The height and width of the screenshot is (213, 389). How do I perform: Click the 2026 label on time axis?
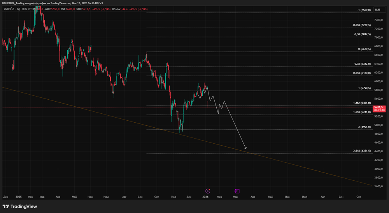[x=205, y=197]
